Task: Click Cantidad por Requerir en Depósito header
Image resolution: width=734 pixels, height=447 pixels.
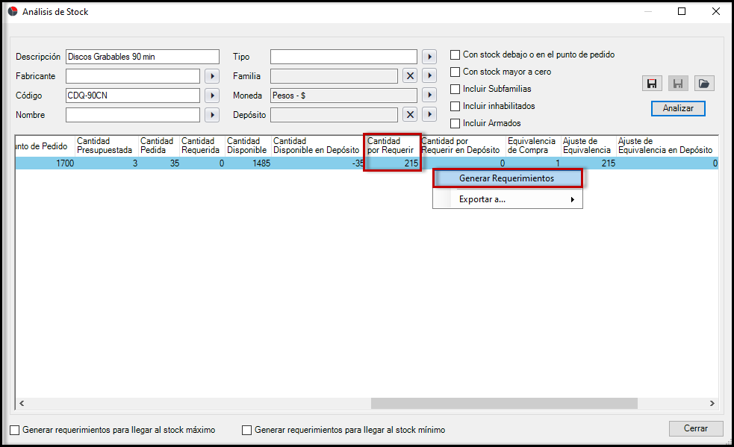Action: pos(463,146)
